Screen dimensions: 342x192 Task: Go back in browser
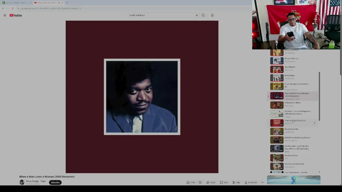(x=3, y=8)
